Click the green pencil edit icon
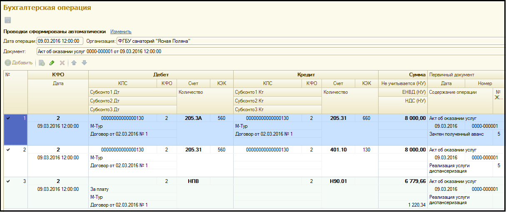506x212 pixels. pyautogui.click(x=52, y=63)
